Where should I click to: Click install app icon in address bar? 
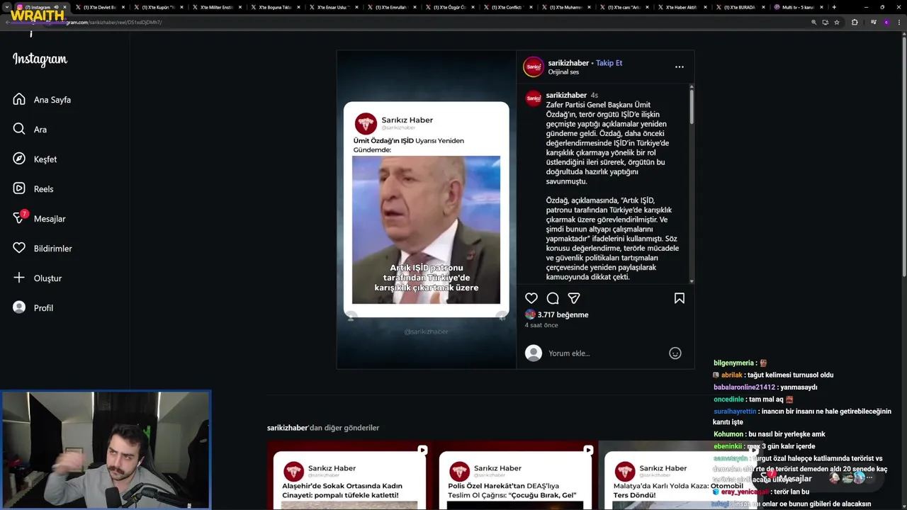(x=826, y=22)
